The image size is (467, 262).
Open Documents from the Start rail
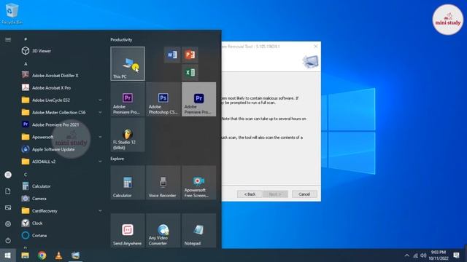(x=8, y=191)
